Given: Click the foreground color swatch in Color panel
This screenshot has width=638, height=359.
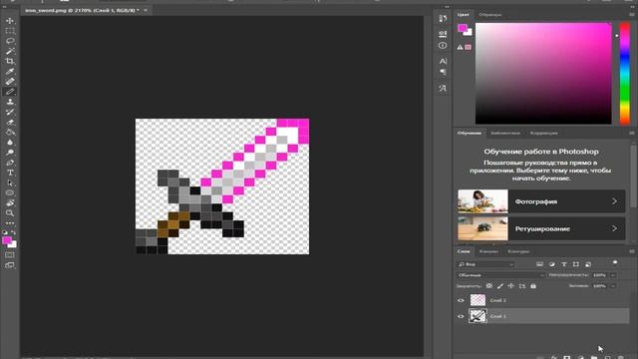Looking at the screenshot, I should point(463,28).
